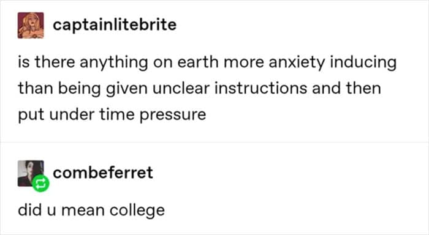Click the reply text "did u mean"
Screen dimensions: 429x235
click(61, 210)
